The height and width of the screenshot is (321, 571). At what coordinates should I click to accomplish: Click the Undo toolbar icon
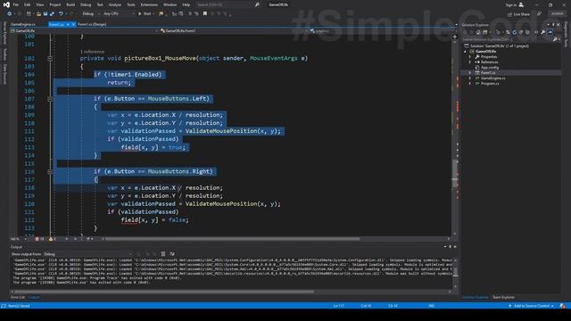point(61,14)
